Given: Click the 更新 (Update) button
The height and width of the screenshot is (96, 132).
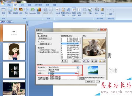Looking at the screenshot, I should click(90, 81).
